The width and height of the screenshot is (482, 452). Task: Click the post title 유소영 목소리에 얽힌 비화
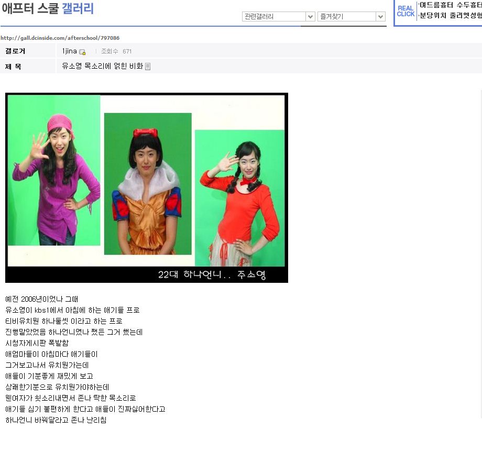[103, 66]
